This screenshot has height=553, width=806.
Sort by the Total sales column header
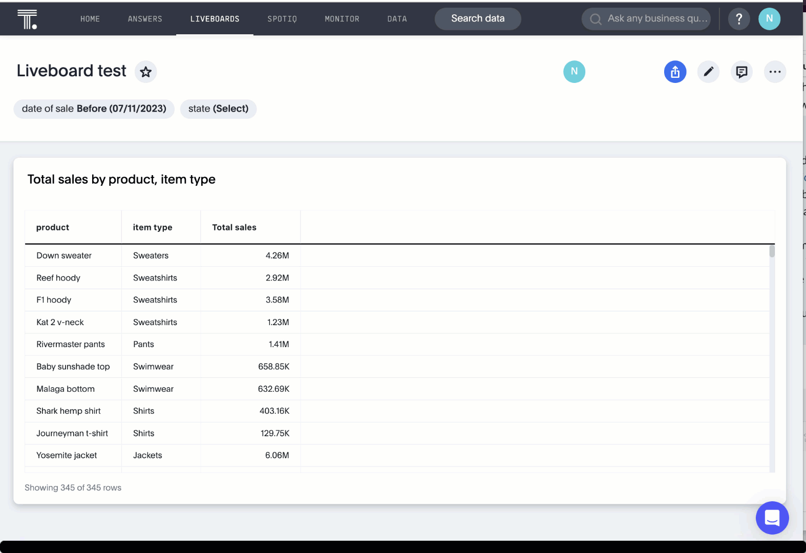[234, 227]
